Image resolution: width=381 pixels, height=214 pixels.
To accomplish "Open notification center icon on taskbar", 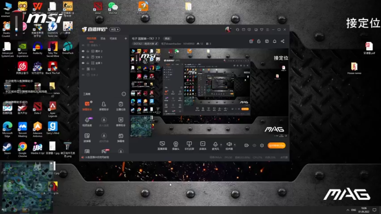I will pyautogui.click(x=374, y=210).
